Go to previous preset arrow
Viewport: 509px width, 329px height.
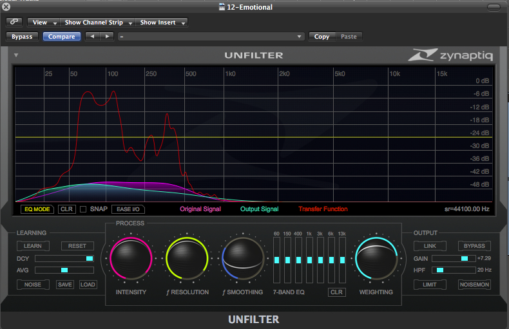[x=93, y=37]
